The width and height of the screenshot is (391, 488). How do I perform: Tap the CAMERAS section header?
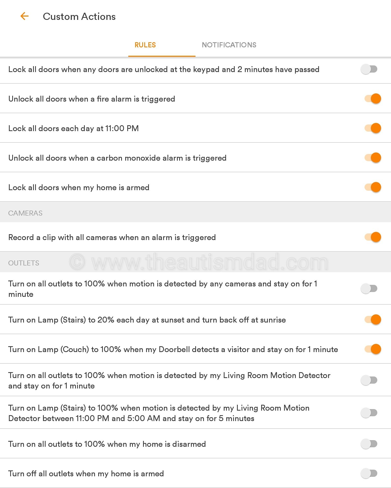25,213
